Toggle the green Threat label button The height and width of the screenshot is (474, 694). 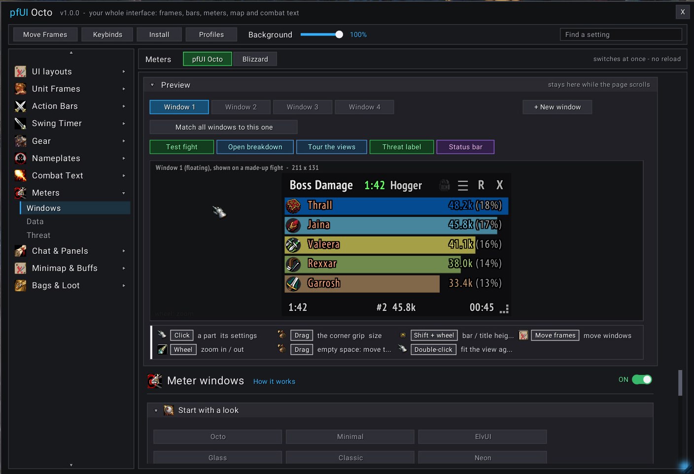click(x=402, y=147)
